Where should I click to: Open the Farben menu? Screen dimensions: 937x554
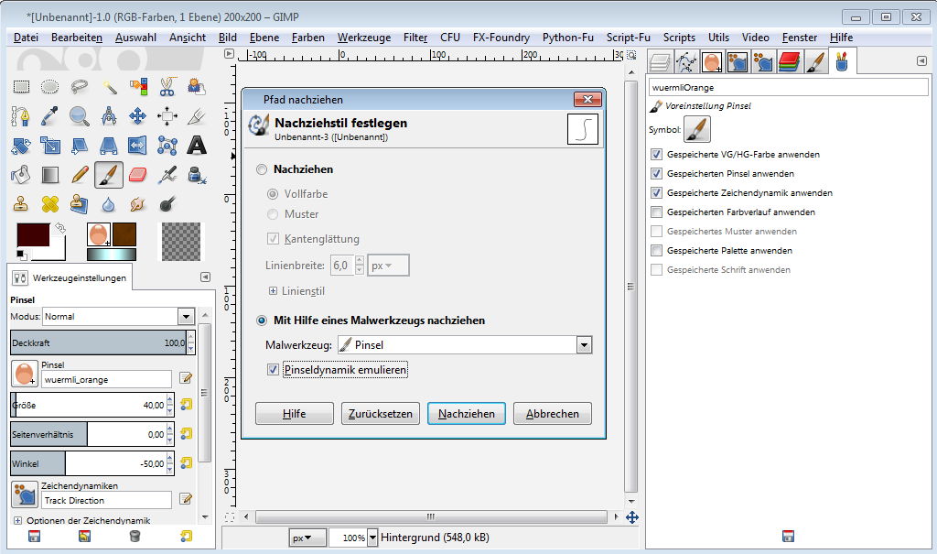click(x=307, y=38)
